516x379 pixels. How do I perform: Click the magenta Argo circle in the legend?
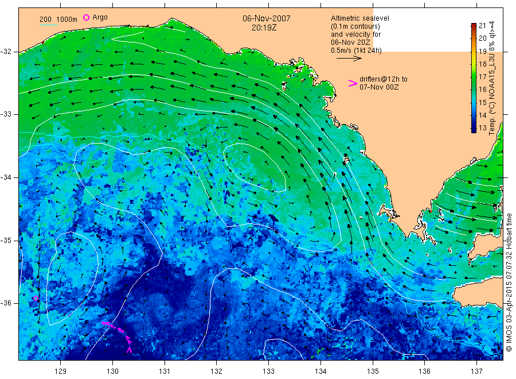(86, 17)
